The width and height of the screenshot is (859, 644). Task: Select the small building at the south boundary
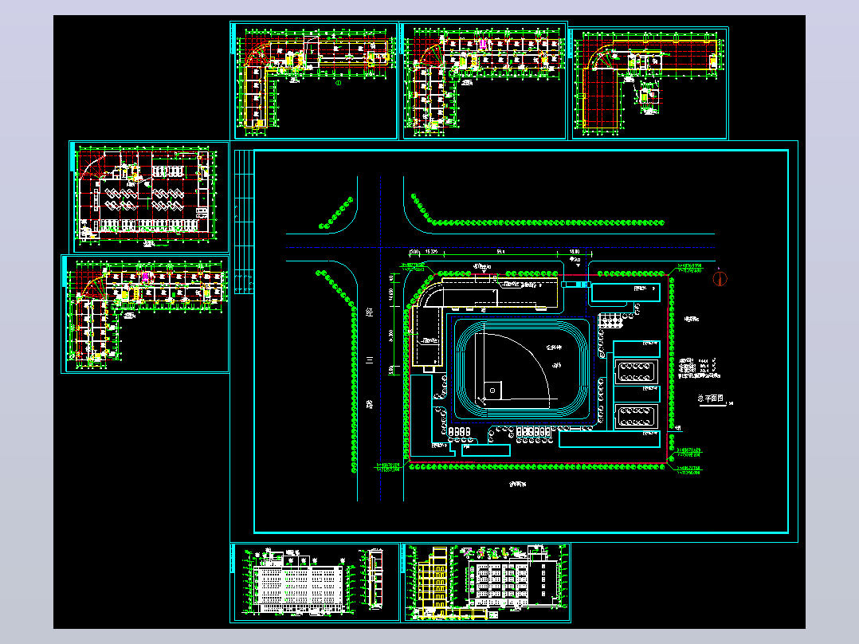pyautogui.click(x=486, y=450)
